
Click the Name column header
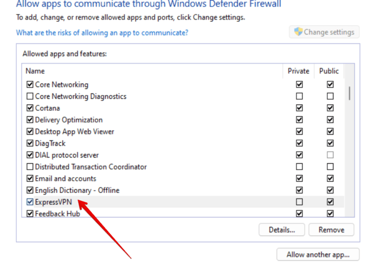[x=149, y=71]
